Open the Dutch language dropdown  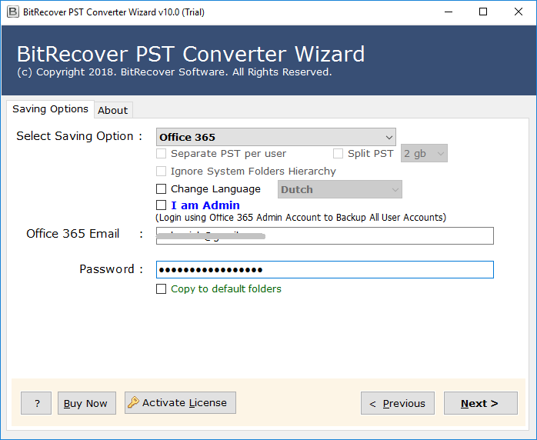(x=340, y=189)
